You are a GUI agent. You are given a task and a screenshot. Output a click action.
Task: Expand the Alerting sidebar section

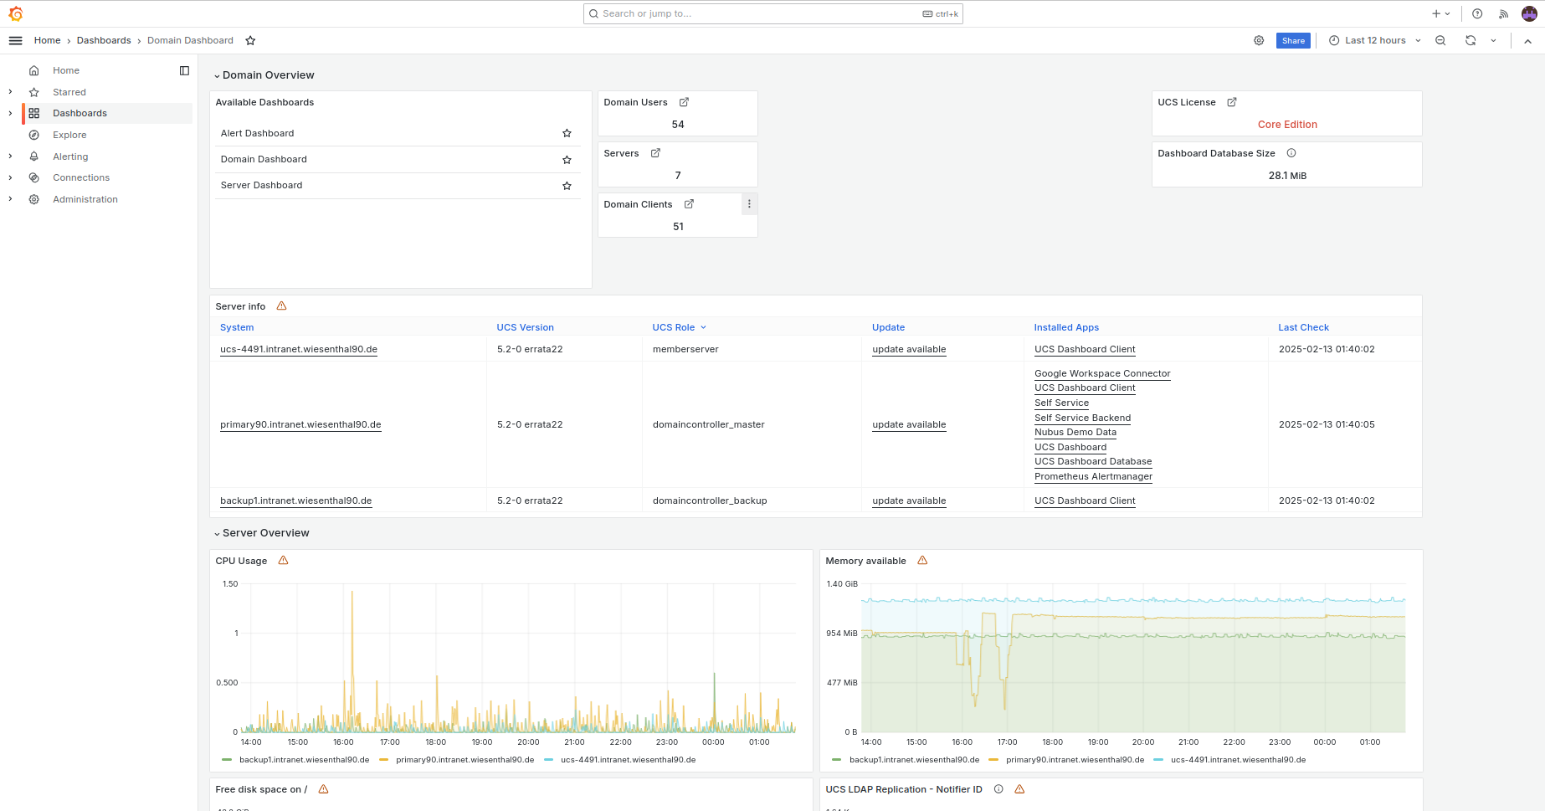tap(10, 157)
